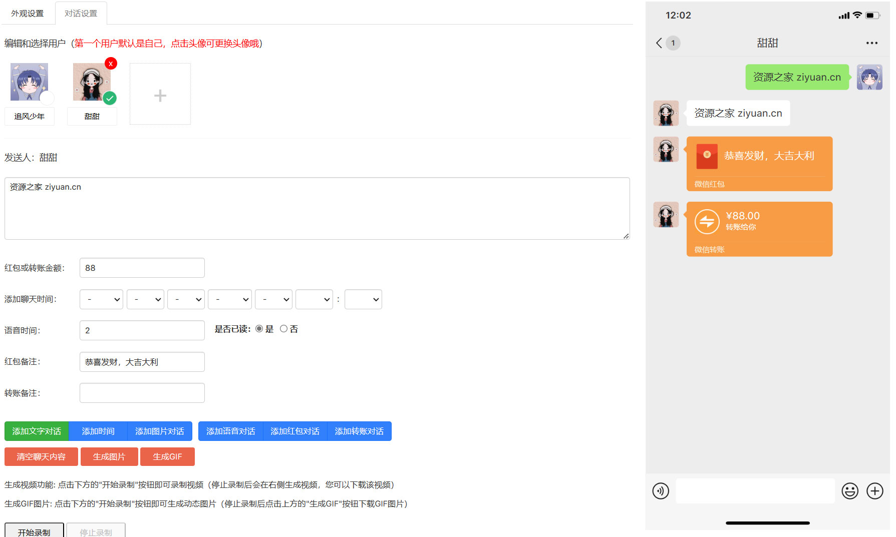This screenshot has width=896, height=537.
Task: Remove user 甜甜 via the red X
Action: (x=110, y=64)
